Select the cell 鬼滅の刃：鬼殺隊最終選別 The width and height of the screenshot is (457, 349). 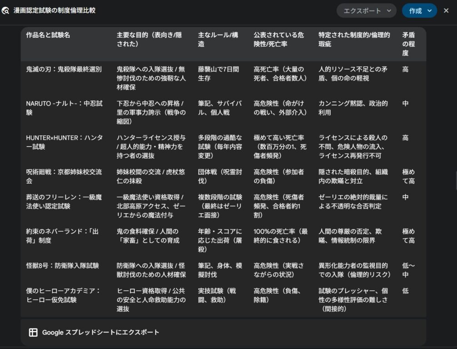(64, 70)
